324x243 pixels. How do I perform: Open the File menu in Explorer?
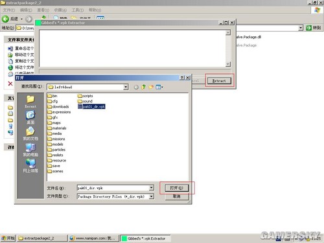click(9, 10)
